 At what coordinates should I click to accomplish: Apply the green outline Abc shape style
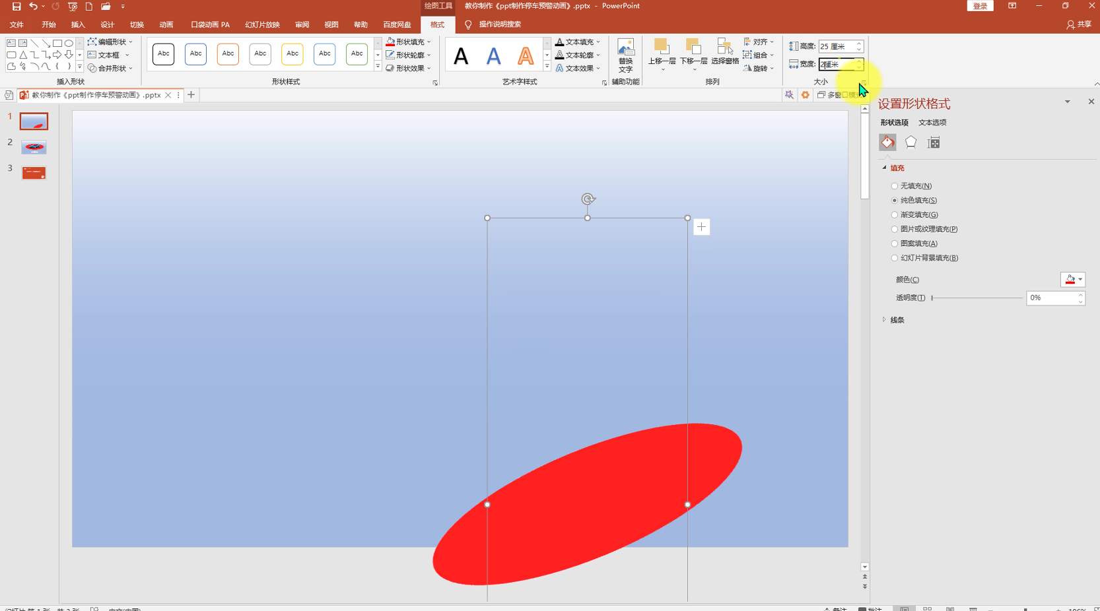(x=357, y=53)
